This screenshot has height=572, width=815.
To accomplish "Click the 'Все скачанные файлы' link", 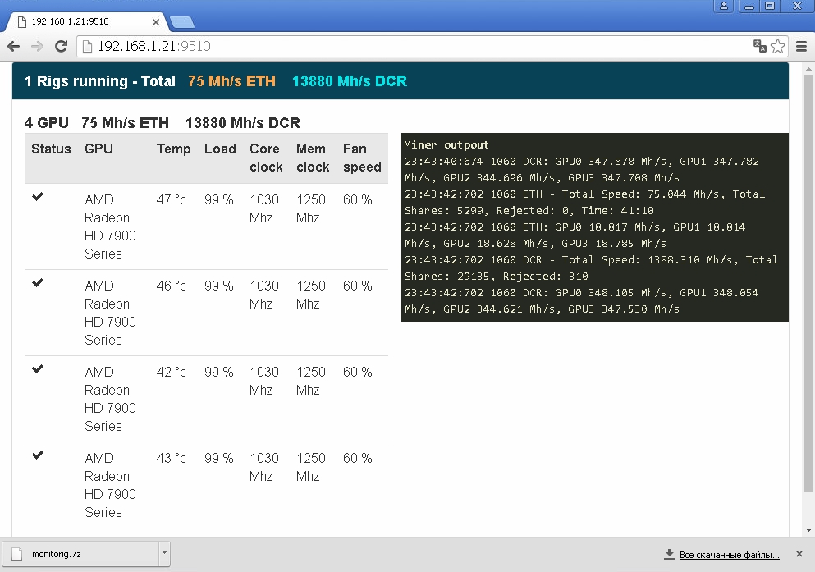I will click(x=730, y=555).
